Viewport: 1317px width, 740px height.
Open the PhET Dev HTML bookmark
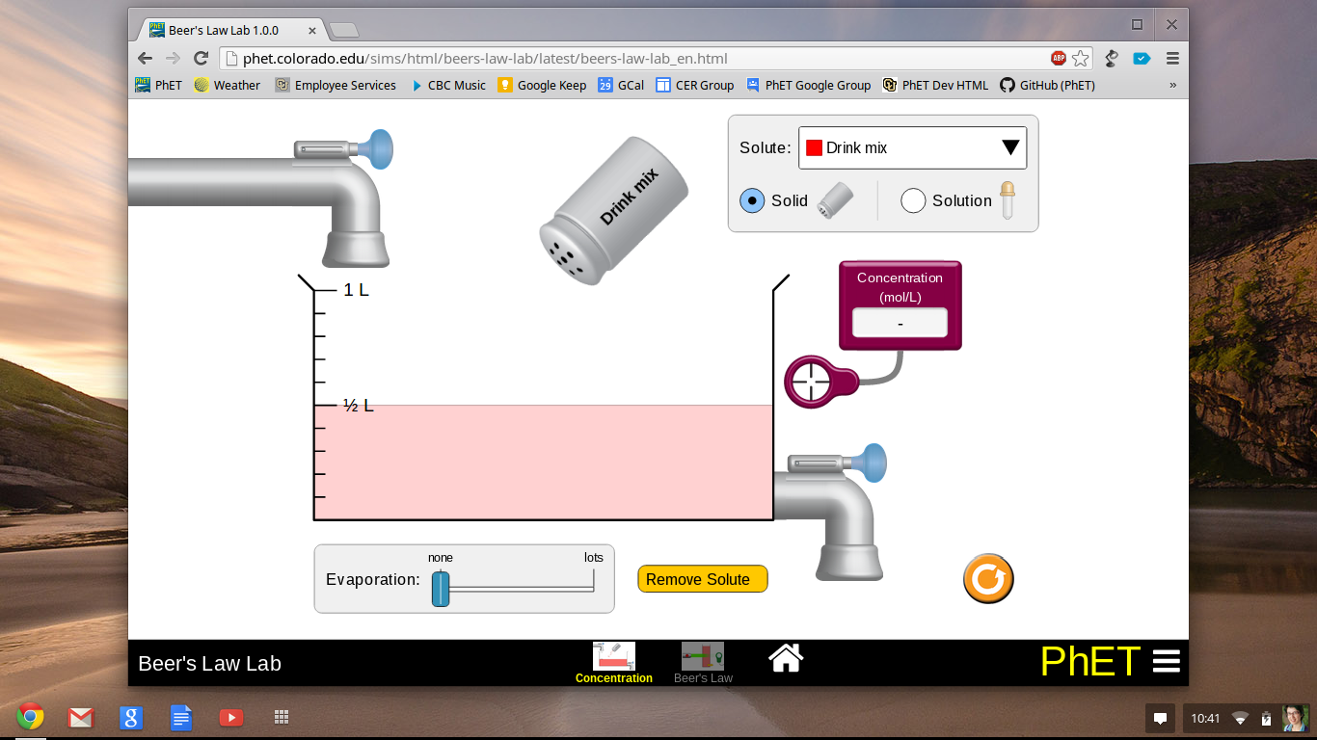(x=935, y=85)
